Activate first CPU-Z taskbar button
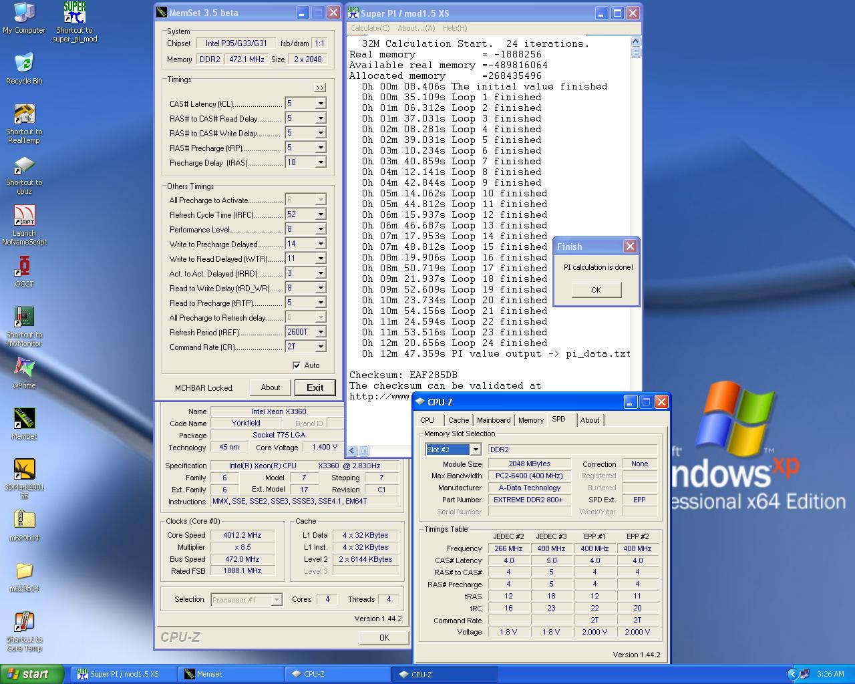855x684 pixels. pyautogui.click(x=337, y=674)
